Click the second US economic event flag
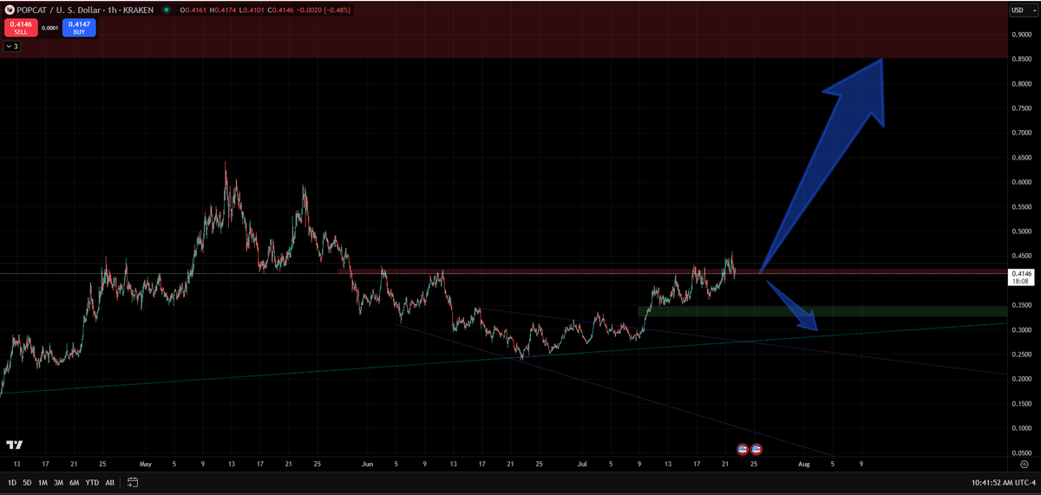This screenshot has width=1041, height=495. [x=756, y=449]
